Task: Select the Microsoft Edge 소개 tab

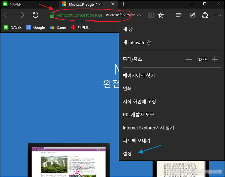Action: tap(85, 4)
